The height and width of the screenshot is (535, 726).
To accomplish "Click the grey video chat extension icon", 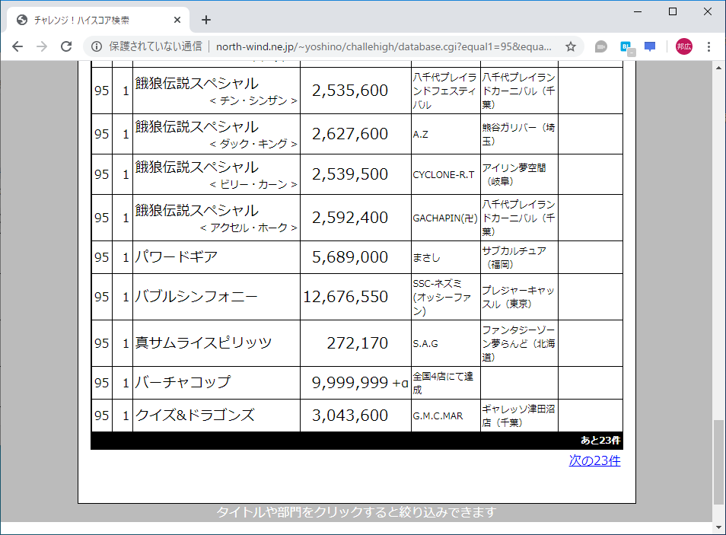I will 600,46.
